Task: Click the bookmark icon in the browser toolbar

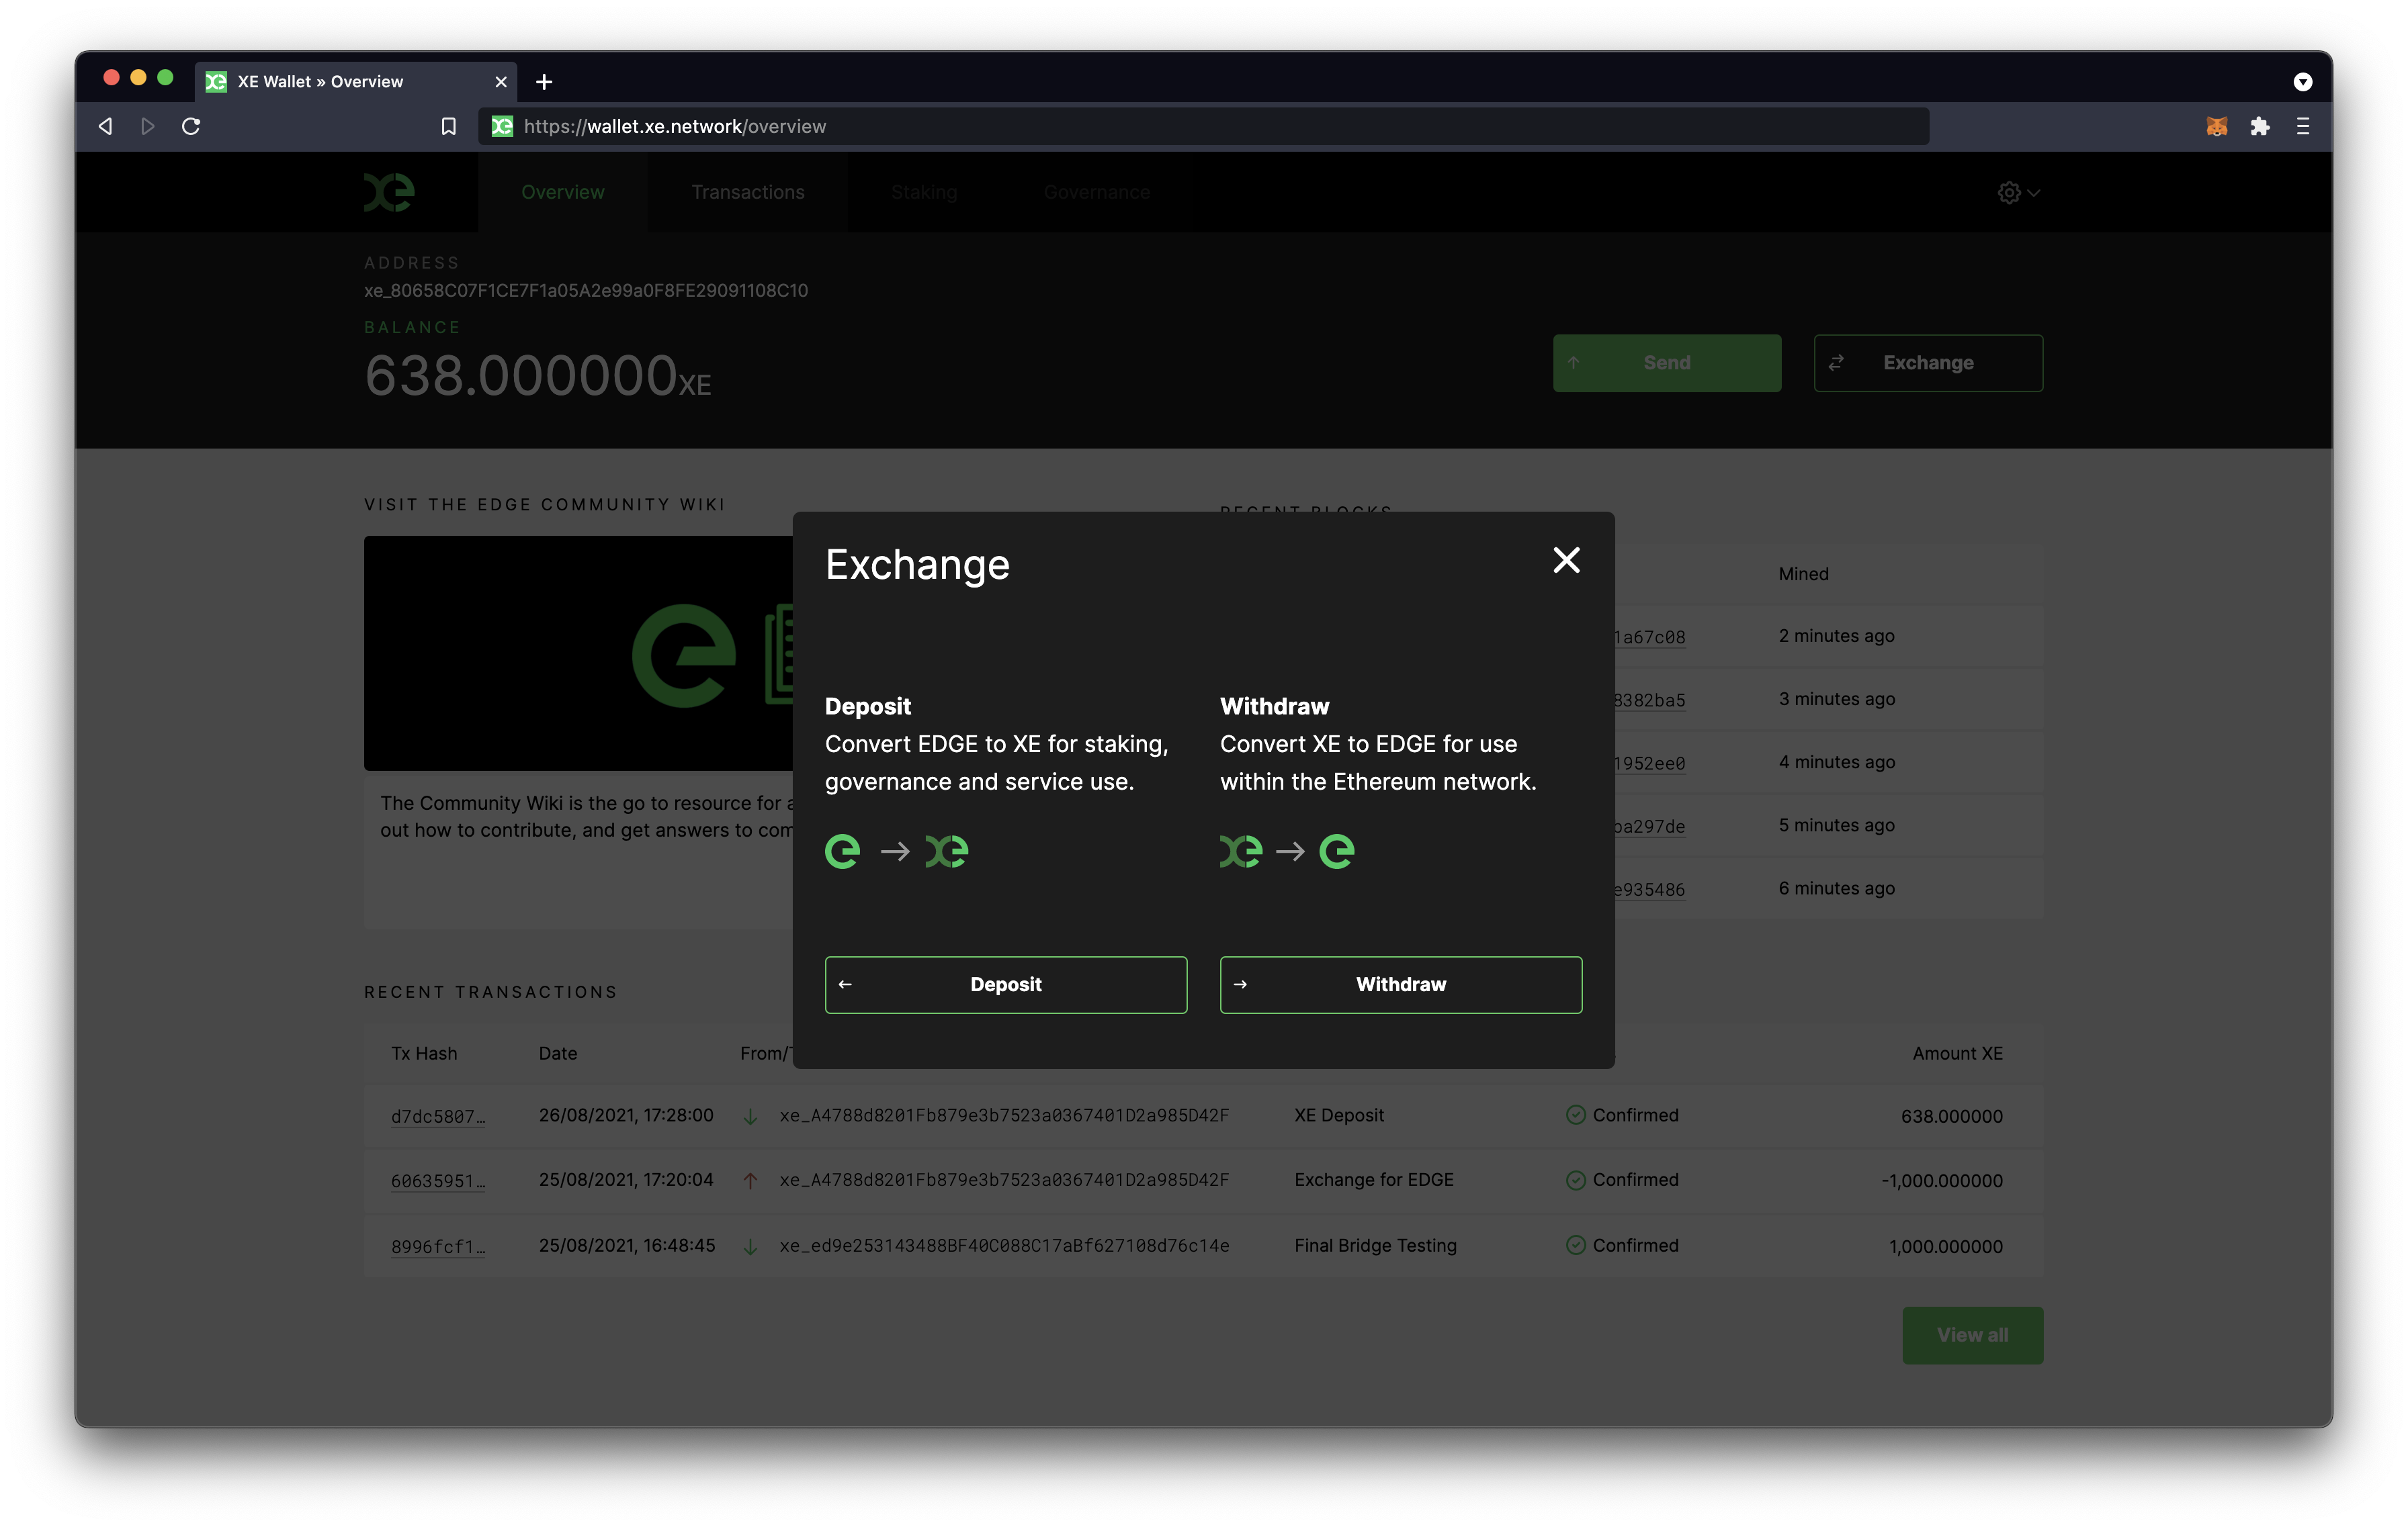Action: (448, 127)
